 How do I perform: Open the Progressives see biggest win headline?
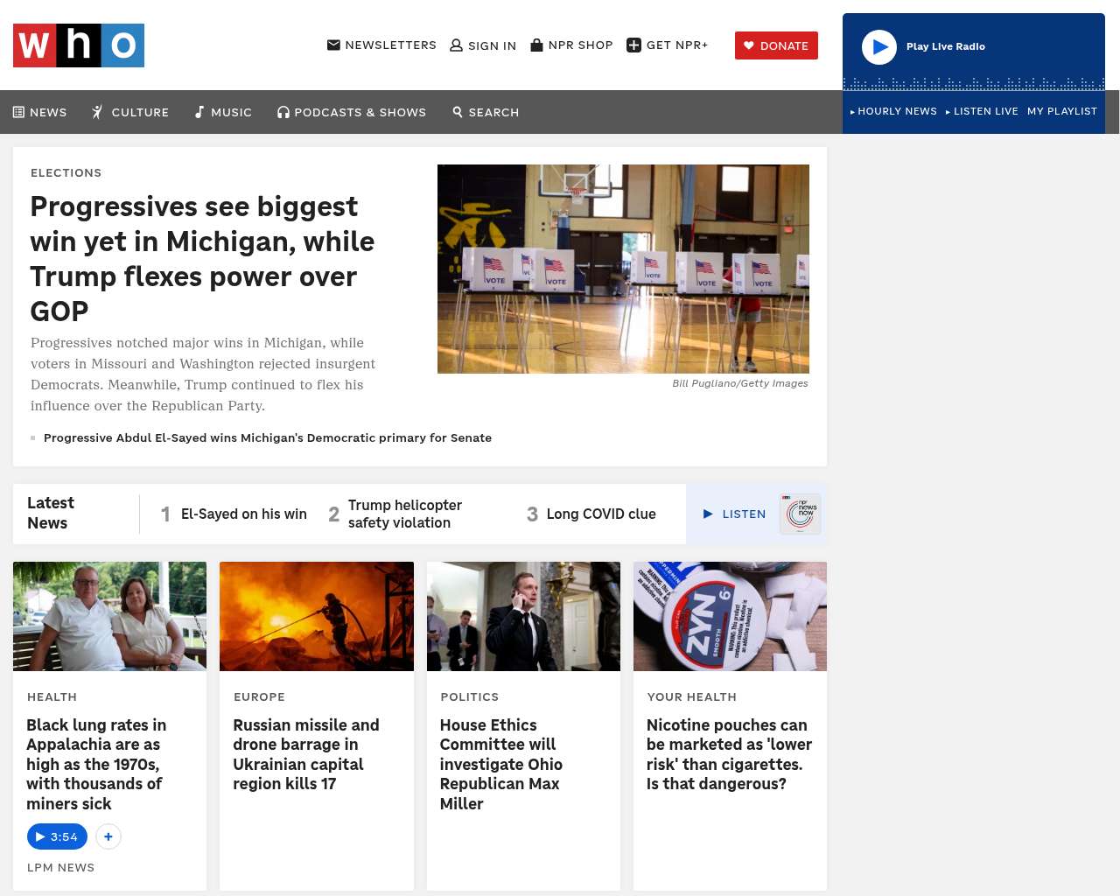[203, 258]
